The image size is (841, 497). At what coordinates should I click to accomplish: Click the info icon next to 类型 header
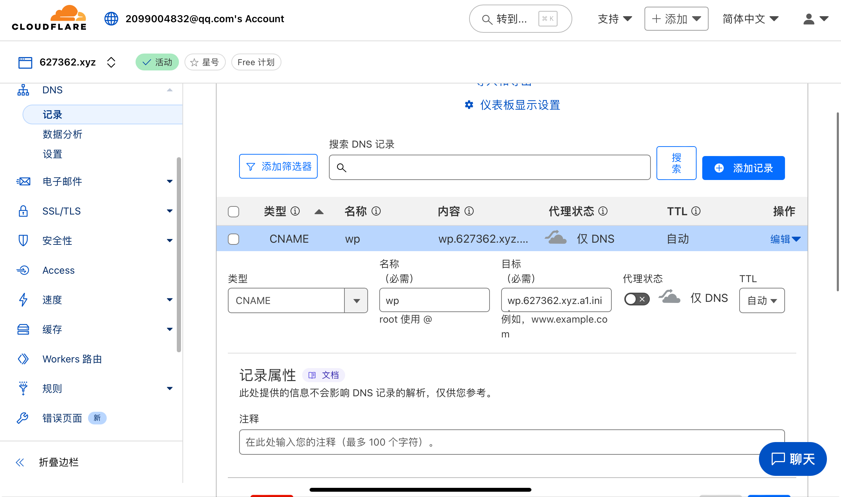[295, 211]
